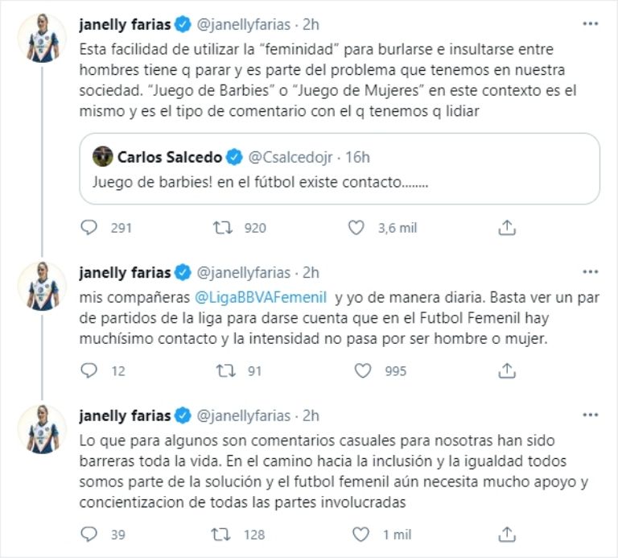
Task: Like the last tweet with 1 mil likes
Action: [363, 534]
